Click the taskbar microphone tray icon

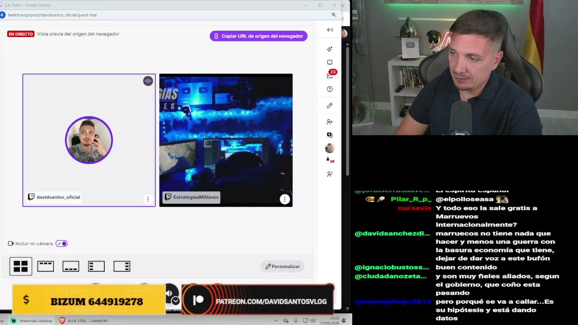coord(295,320)
